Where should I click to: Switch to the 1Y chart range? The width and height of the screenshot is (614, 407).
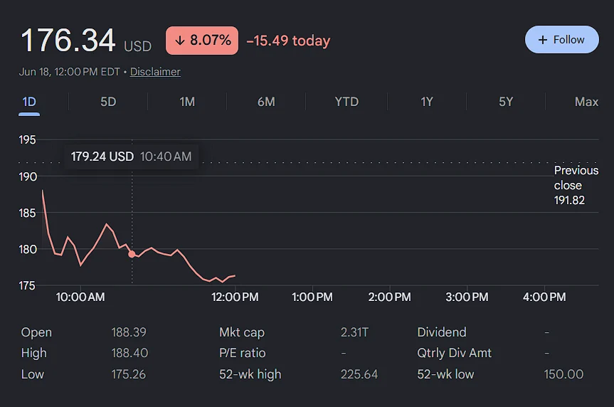(x=427, y=102)
